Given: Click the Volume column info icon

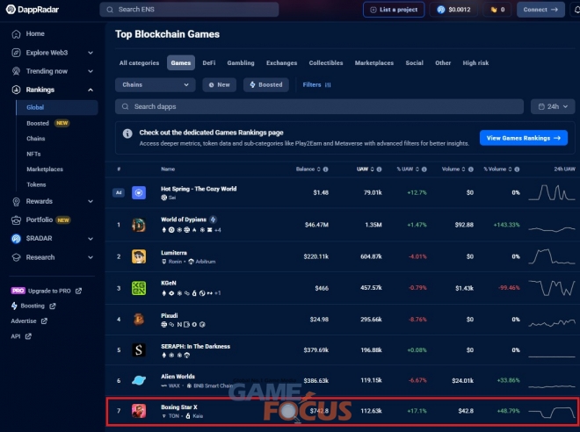Looking at the screenshot, I should (x=471, y=169).
